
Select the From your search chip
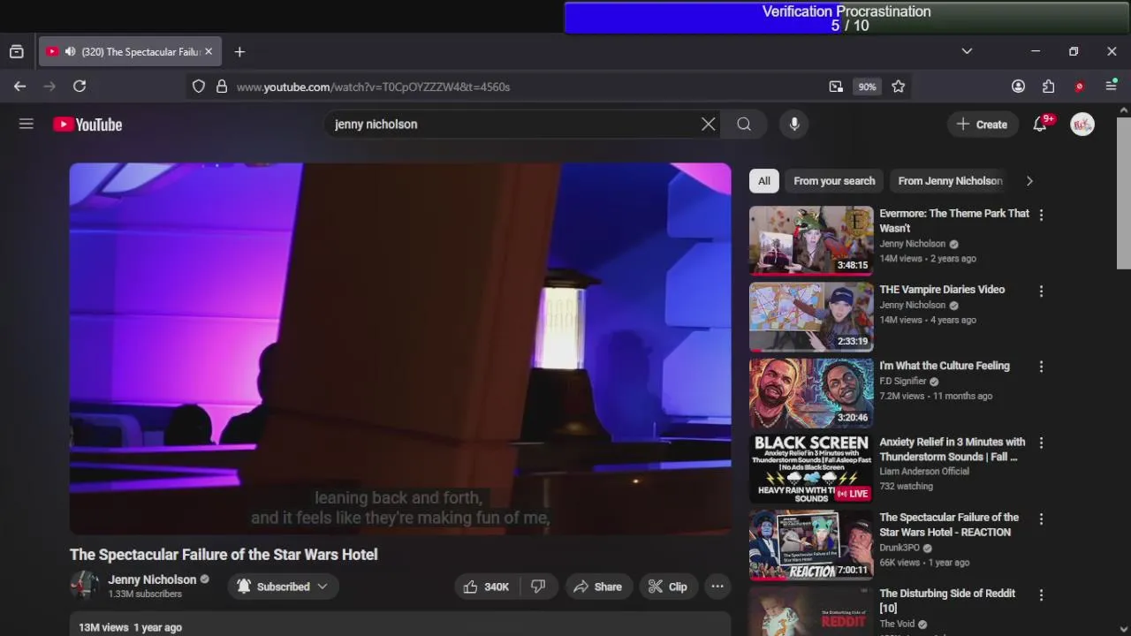[834, 181]
